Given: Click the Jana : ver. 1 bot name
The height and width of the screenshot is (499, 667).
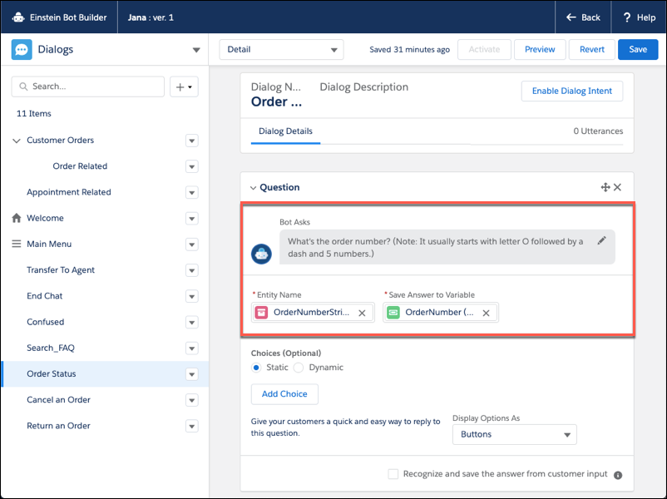Looking at the screenshot, I should pos(151,17).
